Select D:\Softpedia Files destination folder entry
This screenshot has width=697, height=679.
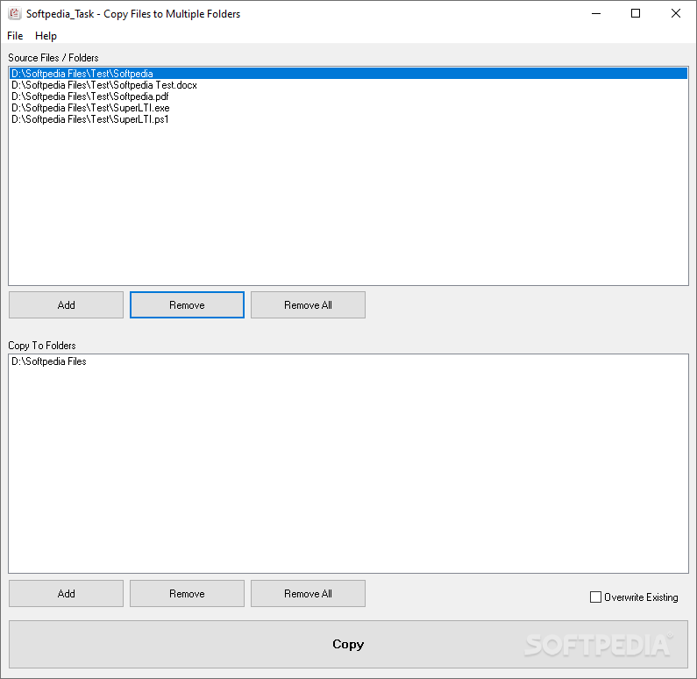coord(349,361)
